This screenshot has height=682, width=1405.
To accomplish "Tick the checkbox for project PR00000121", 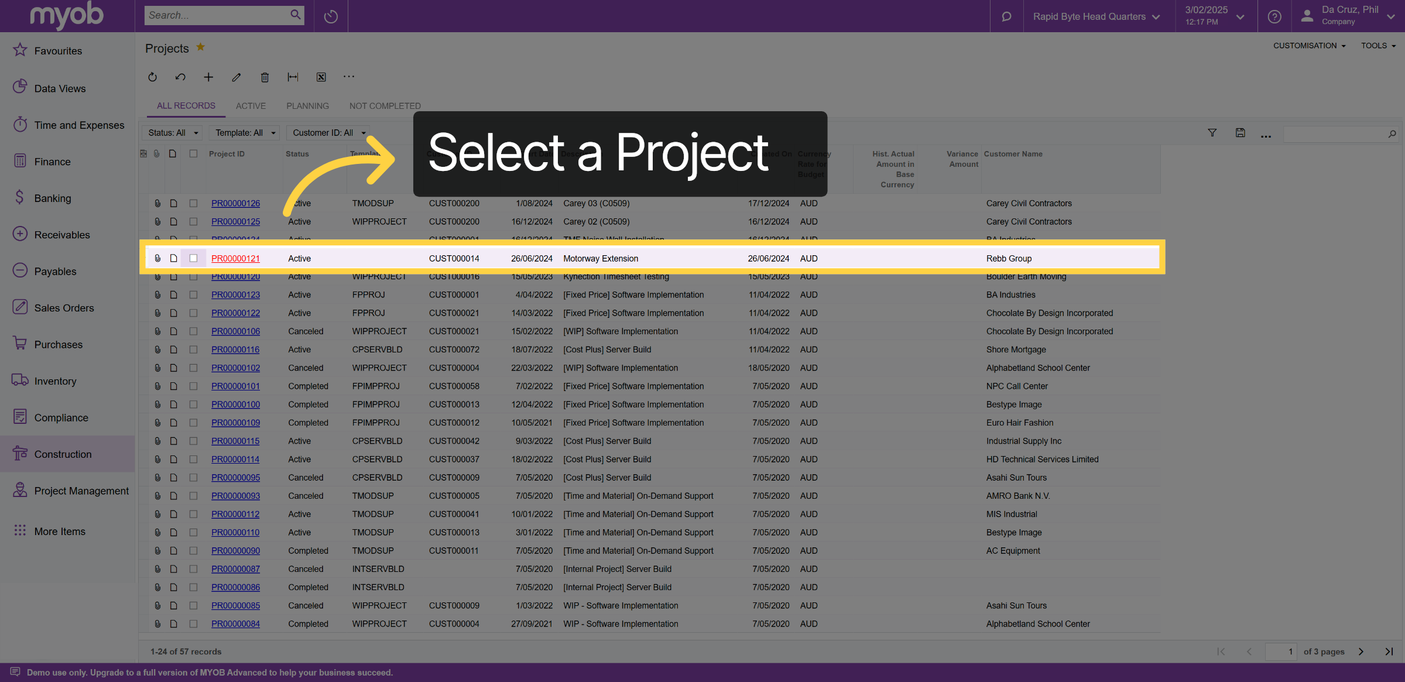I will [x=193, y=258].
